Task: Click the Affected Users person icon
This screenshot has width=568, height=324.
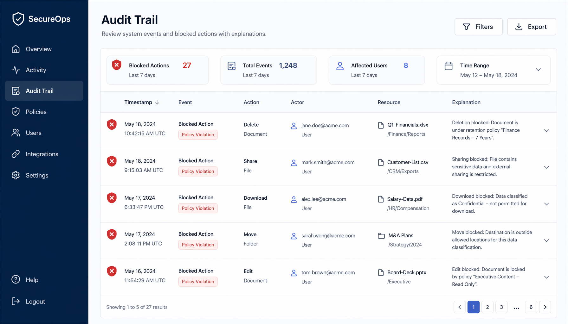Action: tap(340, 66)
